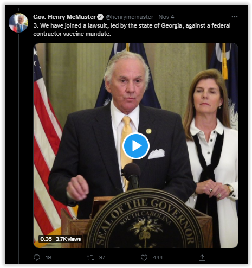Open Gov. Henry McMaster display name link
The width and height of the screenshot is (252, 268).
pyautogui.click(x=64, y=17)
